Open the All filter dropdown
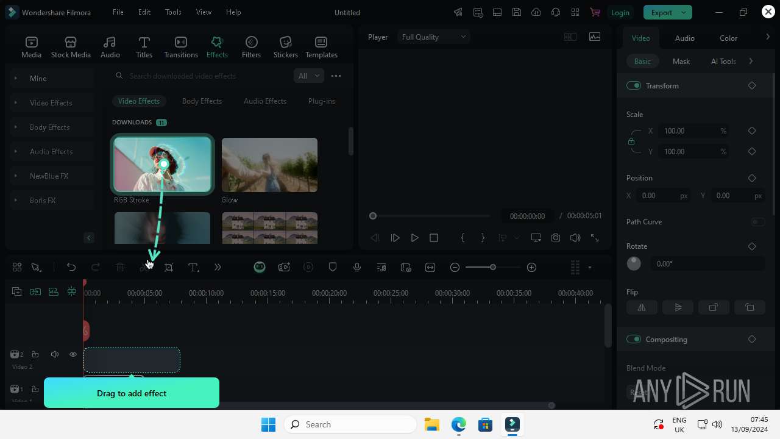 (308, 76)
